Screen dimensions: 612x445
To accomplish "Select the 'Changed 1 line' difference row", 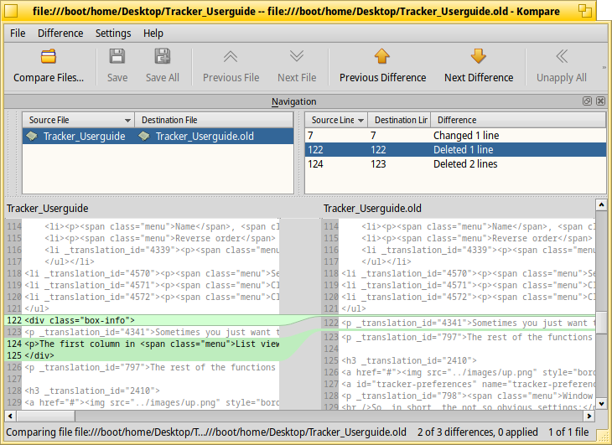I will pos(455,135).
